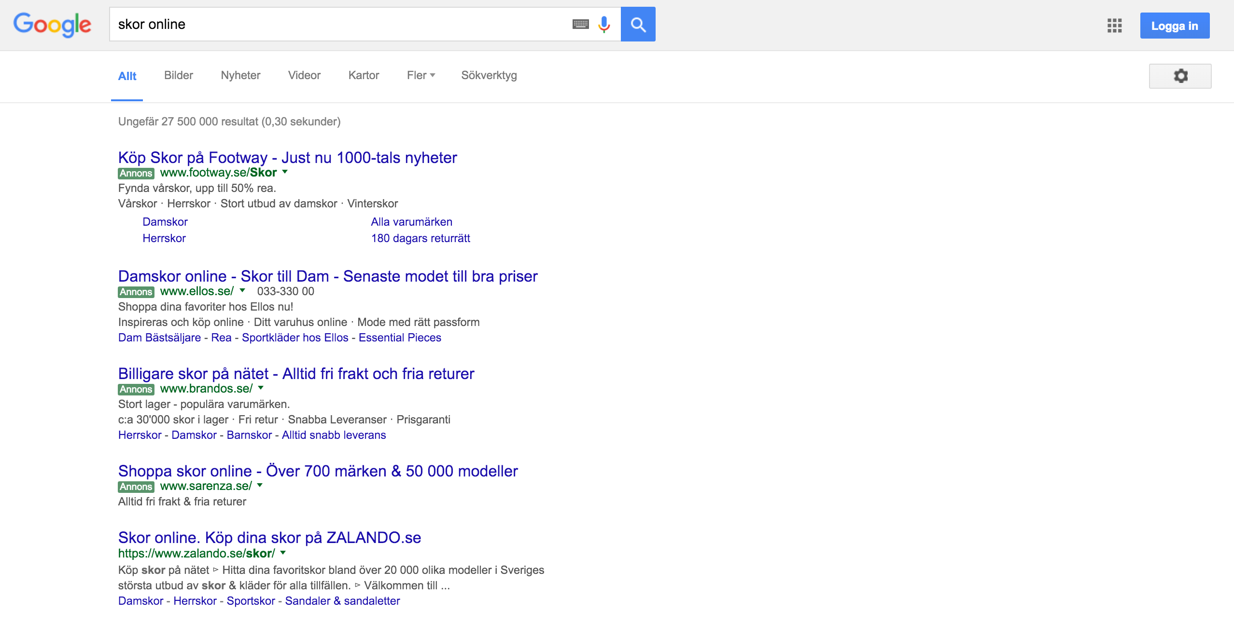Open Brandos Damskor link
The height and width of the screenshot is (625, 1234).
tap(194, 435)
